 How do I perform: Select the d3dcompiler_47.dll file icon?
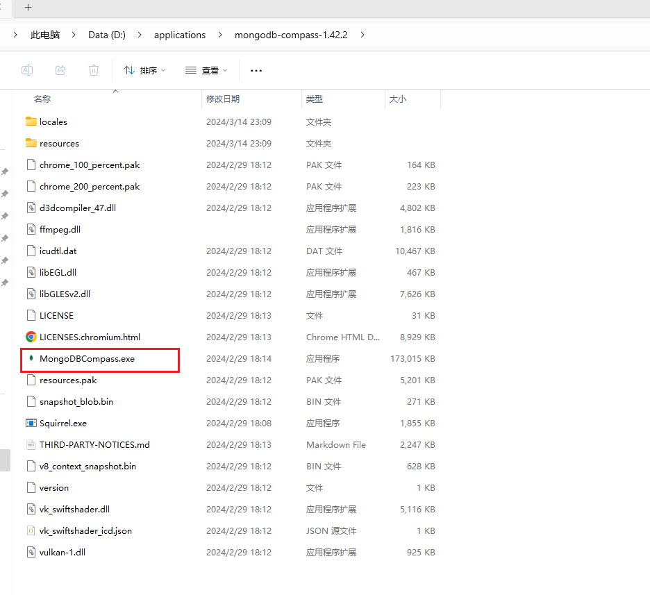click(x=31, y=208)
